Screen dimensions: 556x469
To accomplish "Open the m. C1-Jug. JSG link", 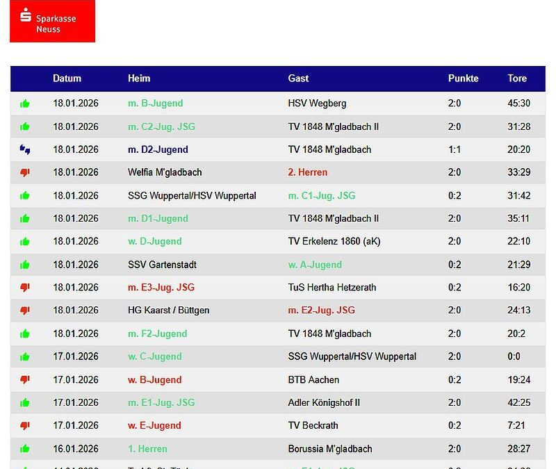I will pyautogui.click(x=322, y=195).
